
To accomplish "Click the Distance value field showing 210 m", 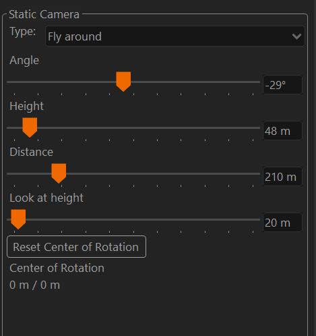I will tap(282, 177).
